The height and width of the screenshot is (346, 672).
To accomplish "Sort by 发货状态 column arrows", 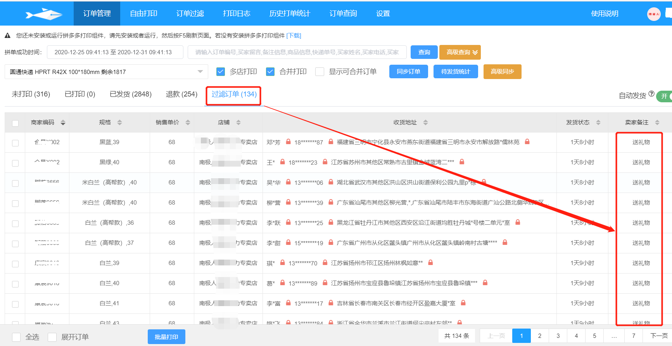I will 598,122.
